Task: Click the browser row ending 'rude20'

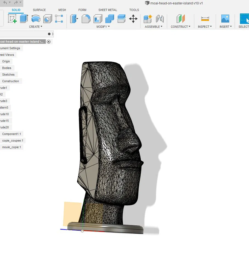Action: (4, 127)
